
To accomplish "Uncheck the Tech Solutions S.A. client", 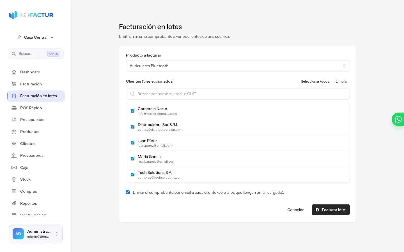I will [x=133, y=175].
